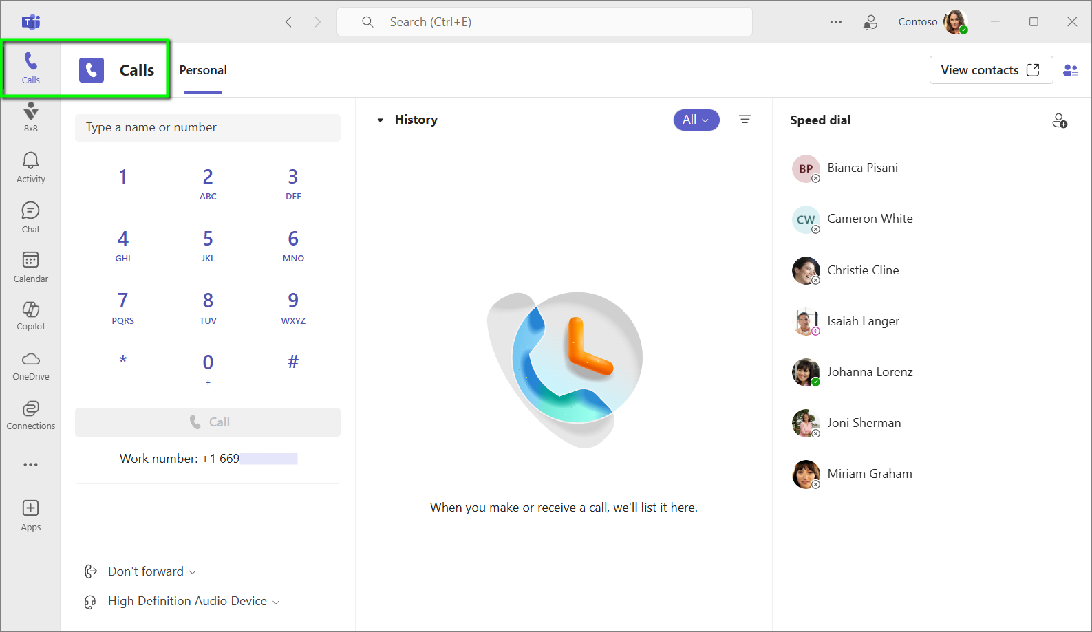
Task: Click the name or number input field
Action: click(207, 128)
